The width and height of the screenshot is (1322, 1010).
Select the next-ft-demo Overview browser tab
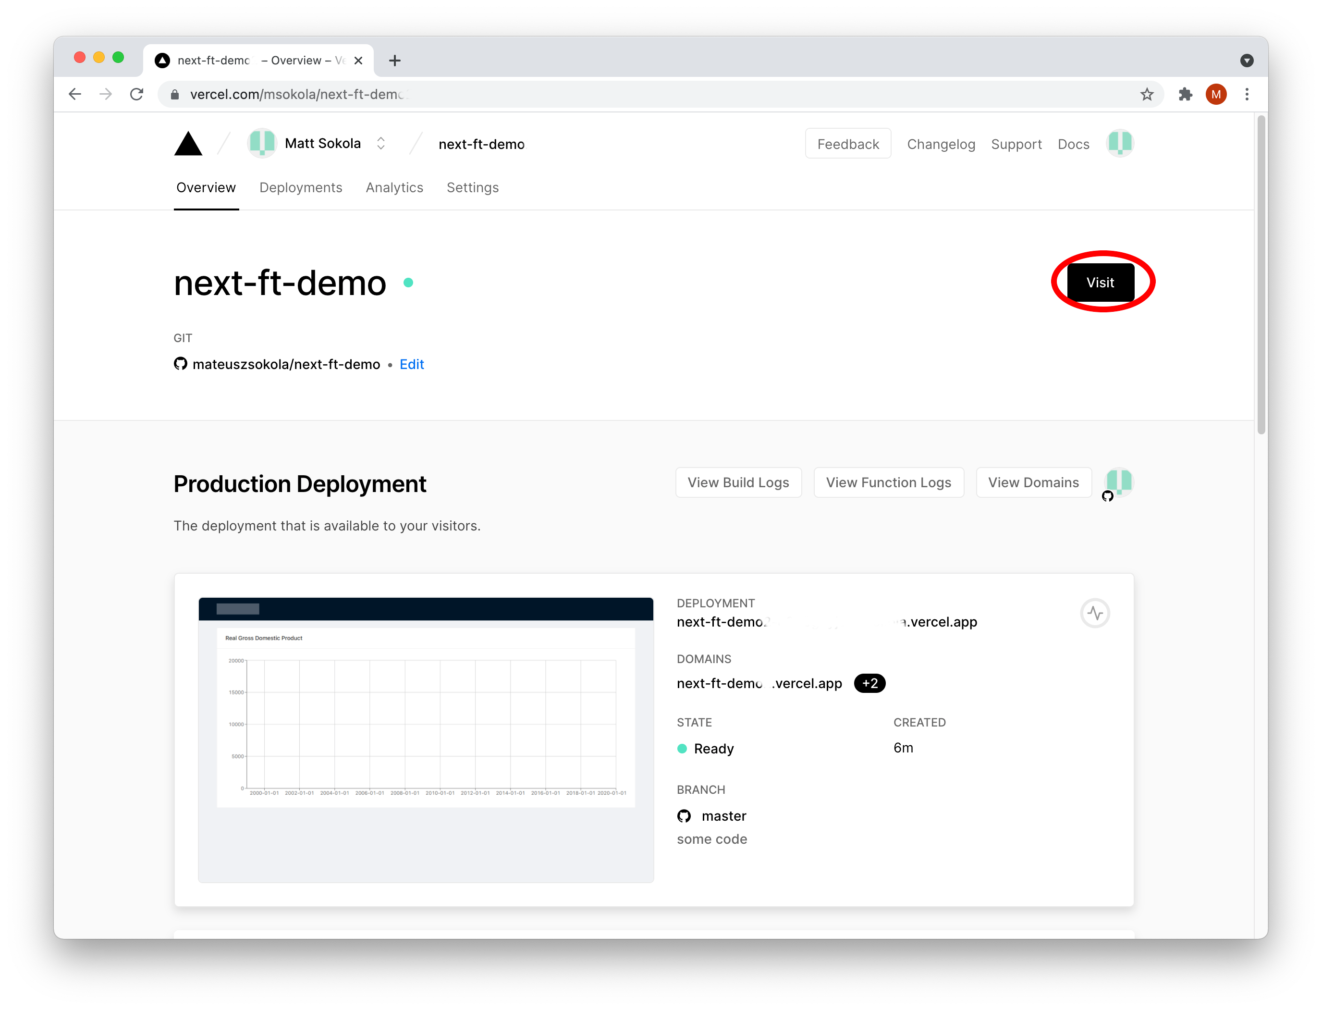tap(258, 60)
